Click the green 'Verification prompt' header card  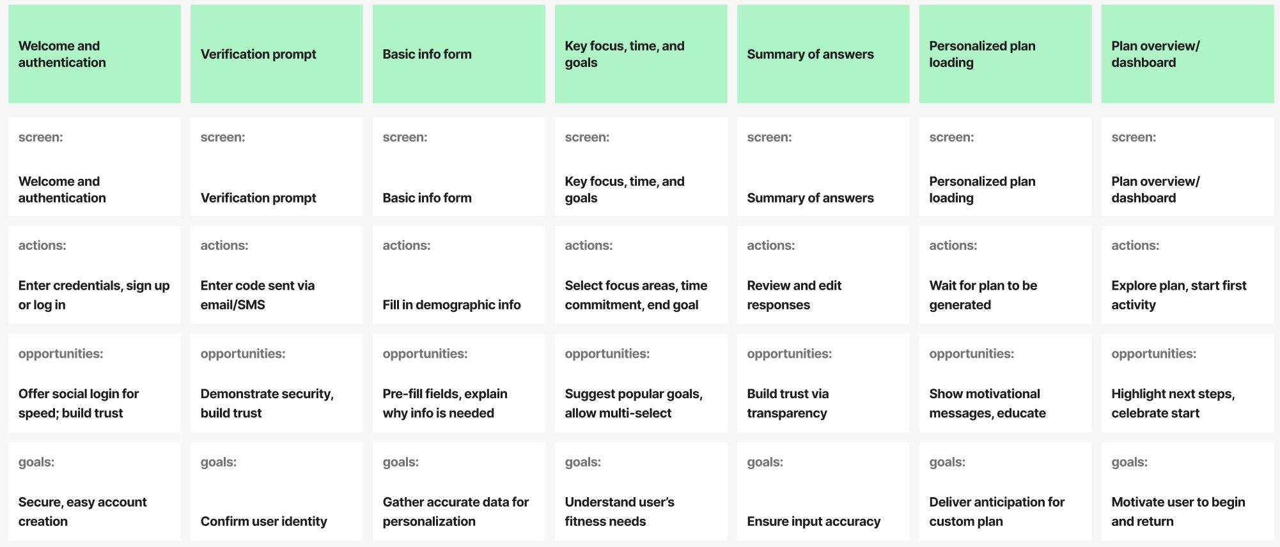[276, 54]
